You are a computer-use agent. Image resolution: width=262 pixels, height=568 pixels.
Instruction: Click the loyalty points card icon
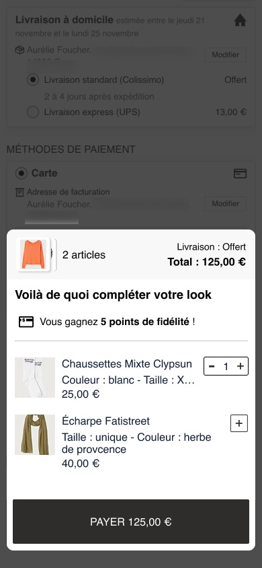pos(26,322)
